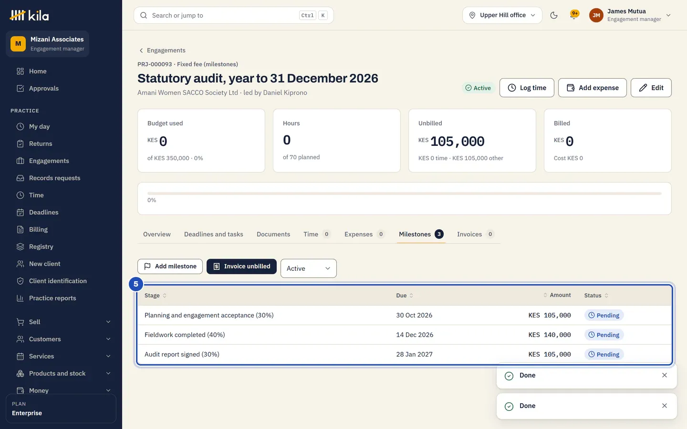The image size is (687, 429).
Task: Open James Mutua account menu chevron
Action: click(668, 15)
